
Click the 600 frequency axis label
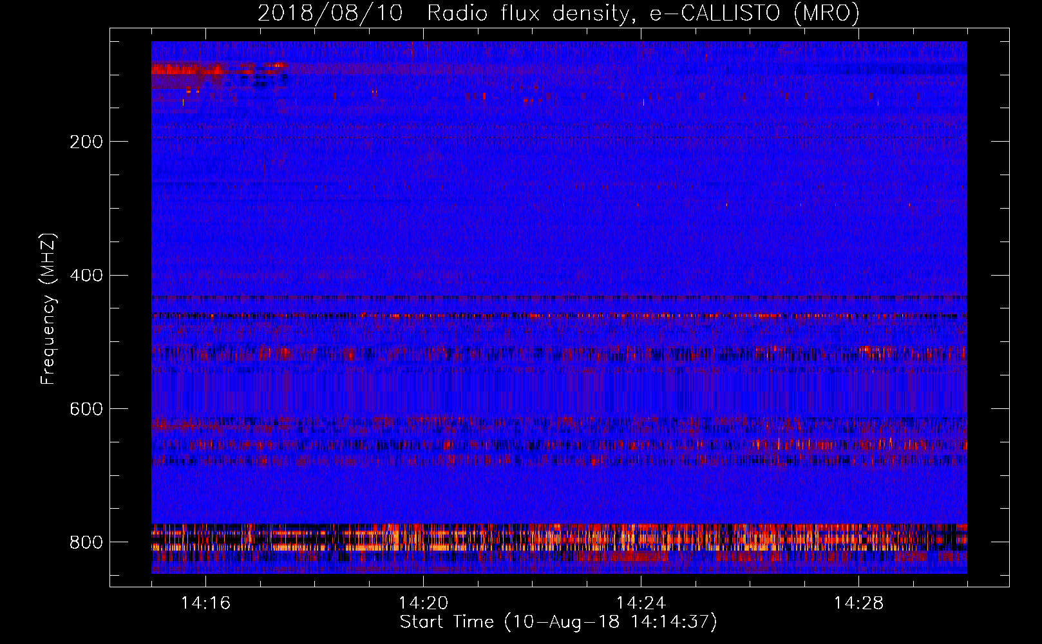coord(86,410)
